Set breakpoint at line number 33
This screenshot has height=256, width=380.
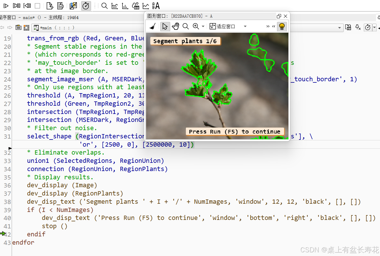click(7, 161)
